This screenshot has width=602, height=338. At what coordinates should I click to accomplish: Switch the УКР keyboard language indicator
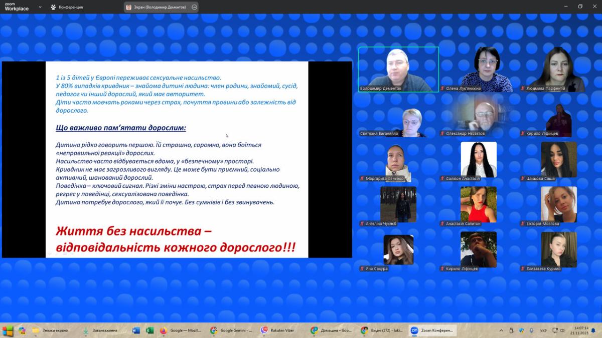pyautogui.click(x=543, y=330)
